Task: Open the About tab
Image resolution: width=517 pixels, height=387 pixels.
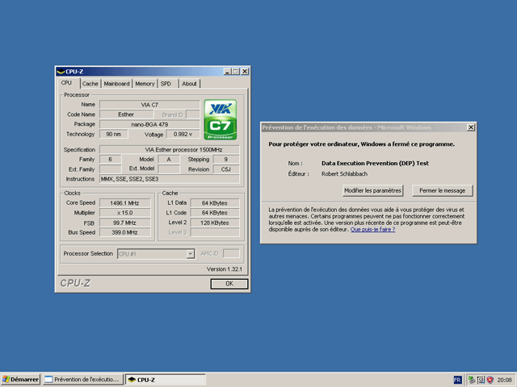Action: point(189,84)
